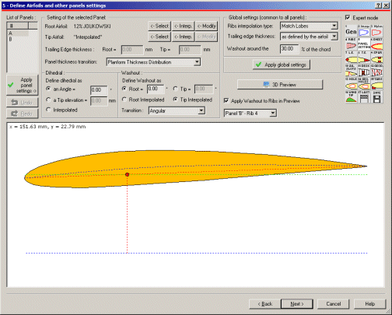Open washout Transition 'Angular' dropdown

(177, 110)
